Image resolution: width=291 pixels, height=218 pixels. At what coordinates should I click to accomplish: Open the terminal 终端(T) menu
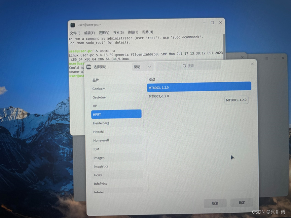(133, 32)
